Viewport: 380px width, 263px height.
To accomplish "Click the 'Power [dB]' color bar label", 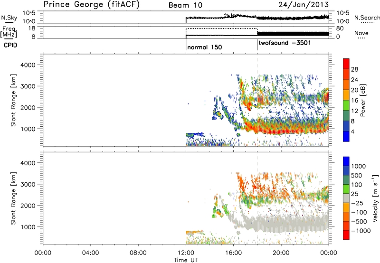I will click(x=362, y=100).
